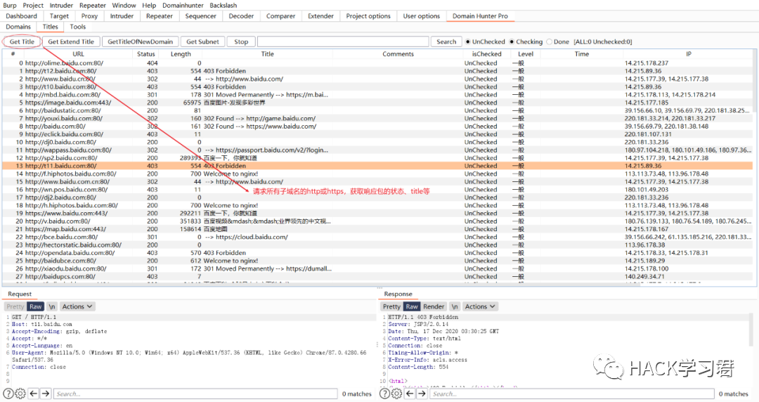The height and width of the screenshot is (402, 759).
Task: Go to previous match in Request panel
Action: (x=34, y=394)
